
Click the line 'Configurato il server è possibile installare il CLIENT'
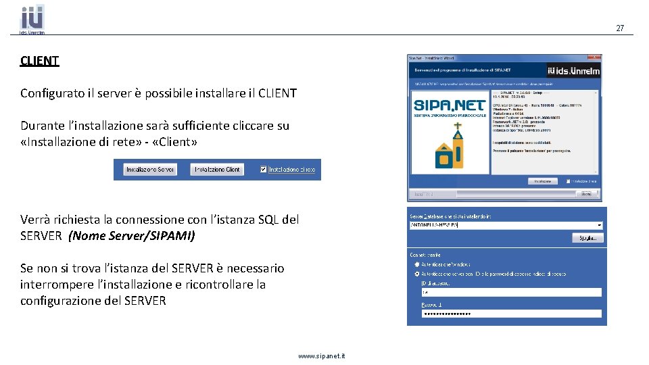pyautogui.click(x=158, y=93)
